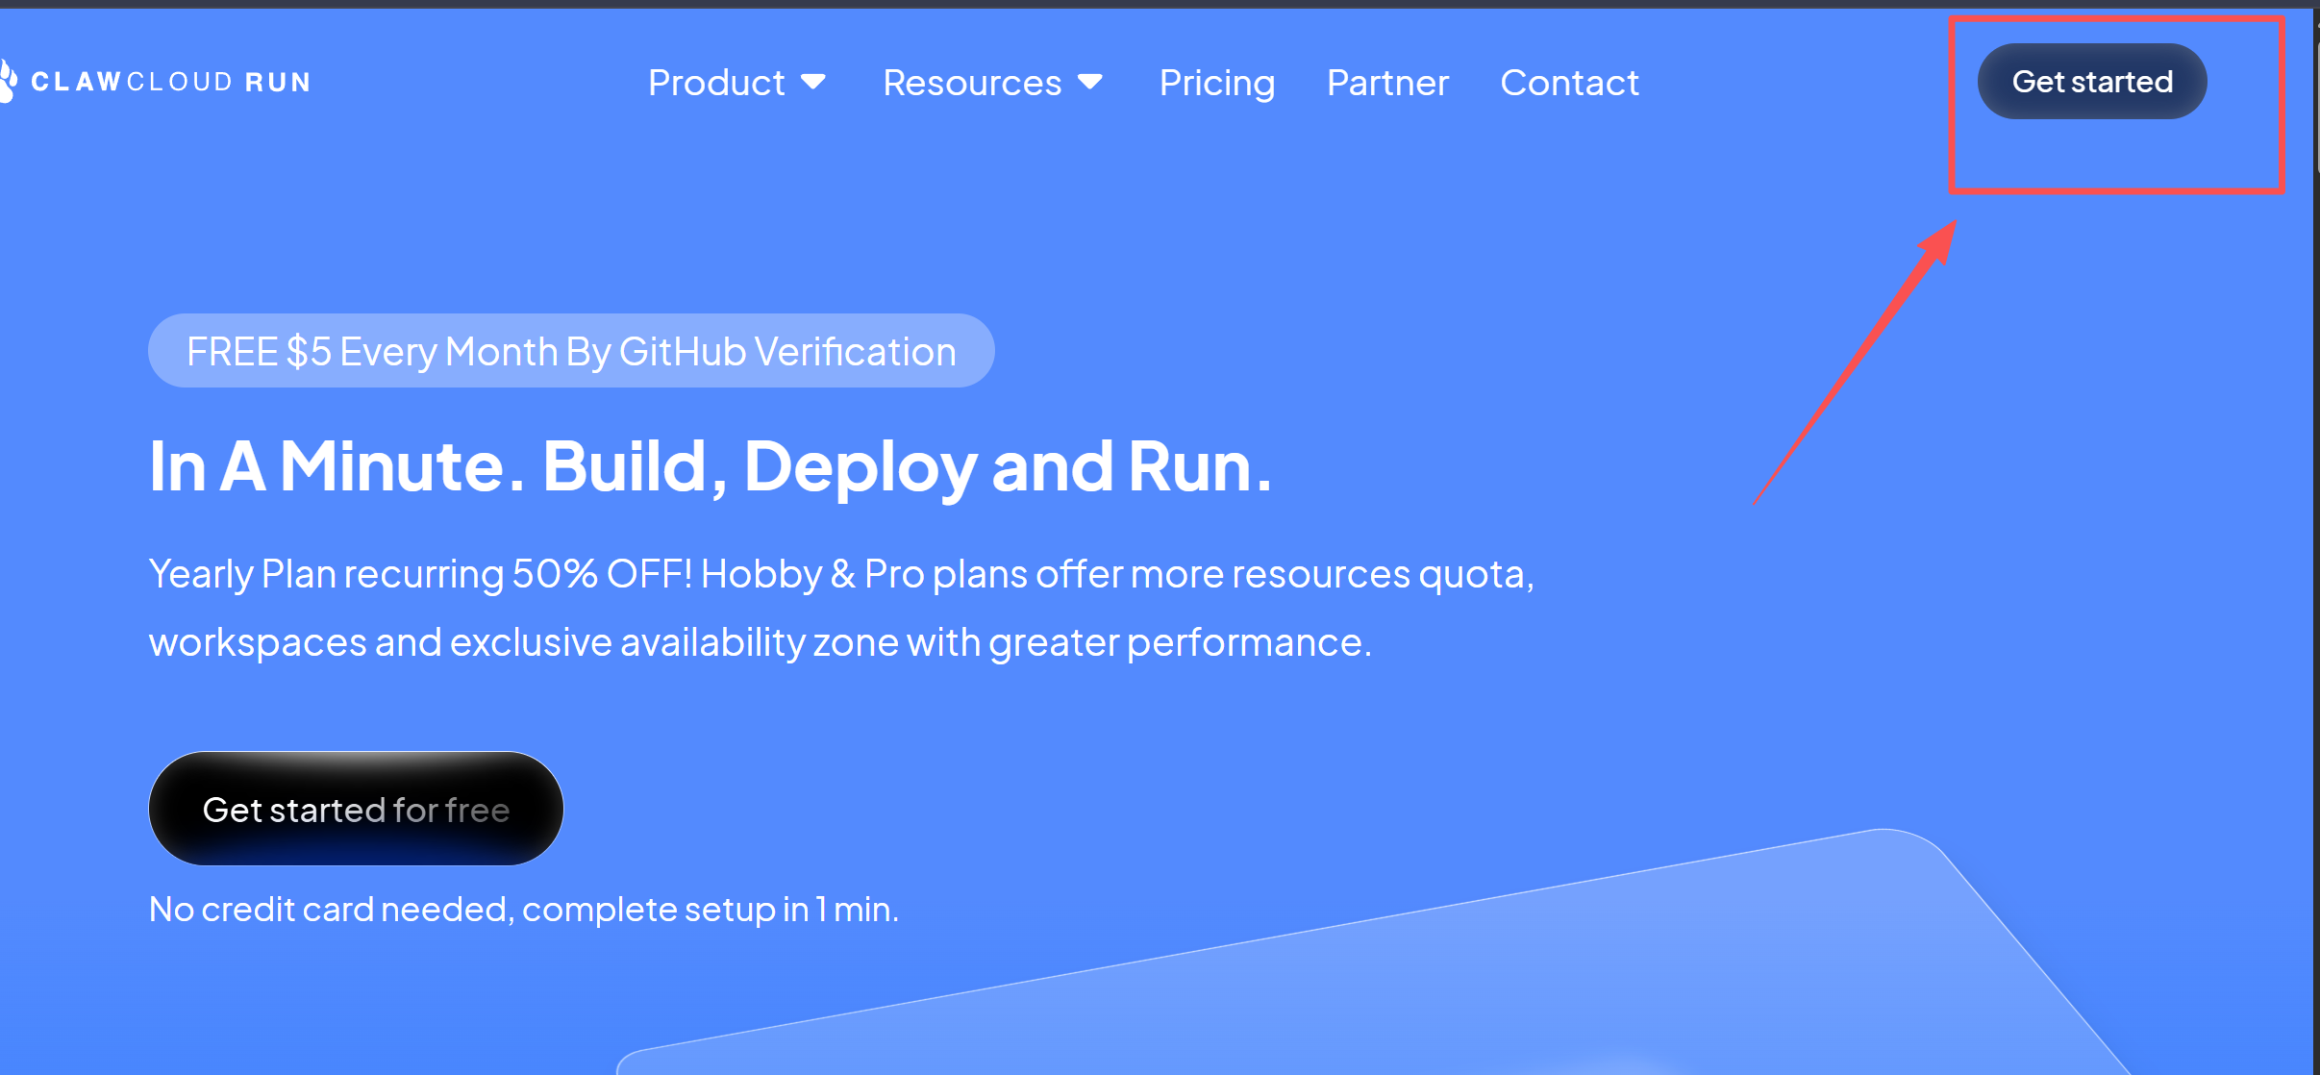The height and width of the screenshot is (1075, 2320).
Task: Click the 'In A Minute' headline
Action: (710, 466)
